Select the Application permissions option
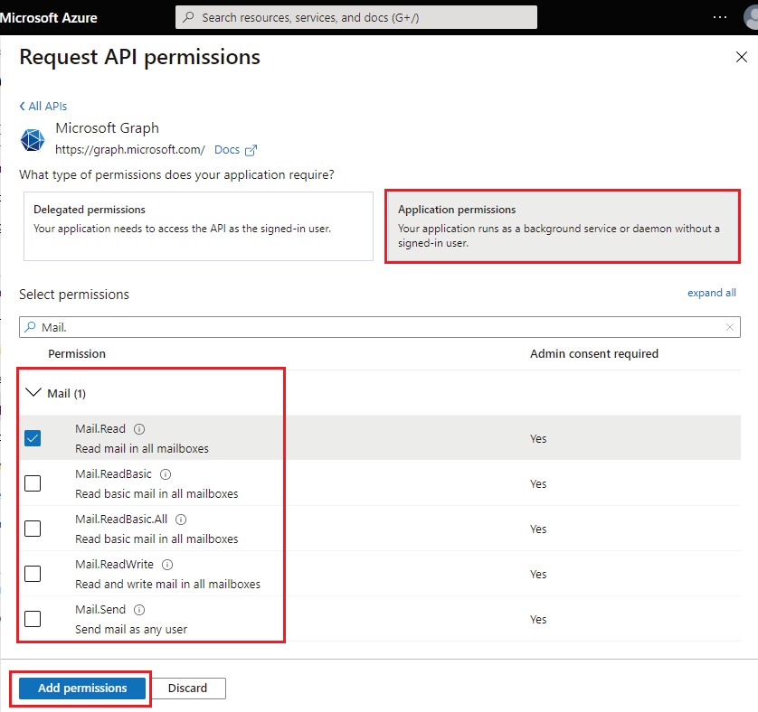Screen dimensions: 758x712 [x=563, y=226]
